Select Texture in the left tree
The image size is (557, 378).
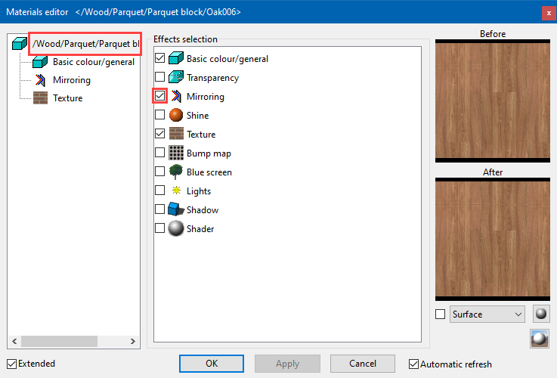[67, 98]
